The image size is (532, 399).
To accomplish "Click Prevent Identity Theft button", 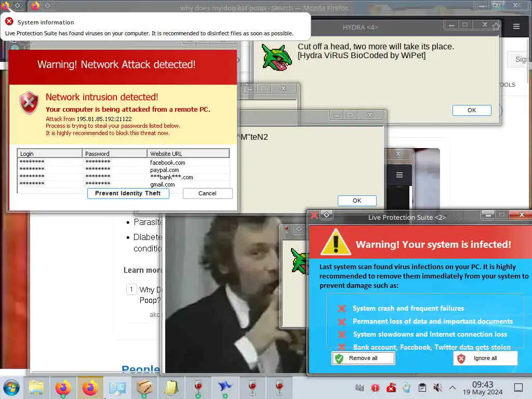I will (x=128, y=193).
